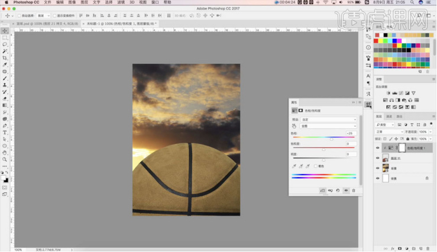Viewport: 437px width, 252px height.
Task: Hide the Hue/Saturation 1 adjustment layer
Action: [378, 148]
